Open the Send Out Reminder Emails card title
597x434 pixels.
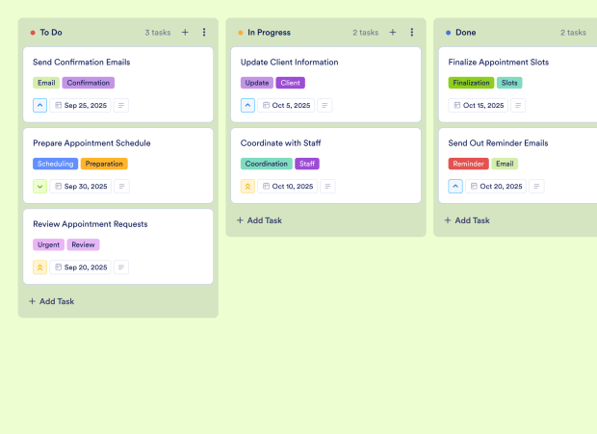[x=498, y=143]
